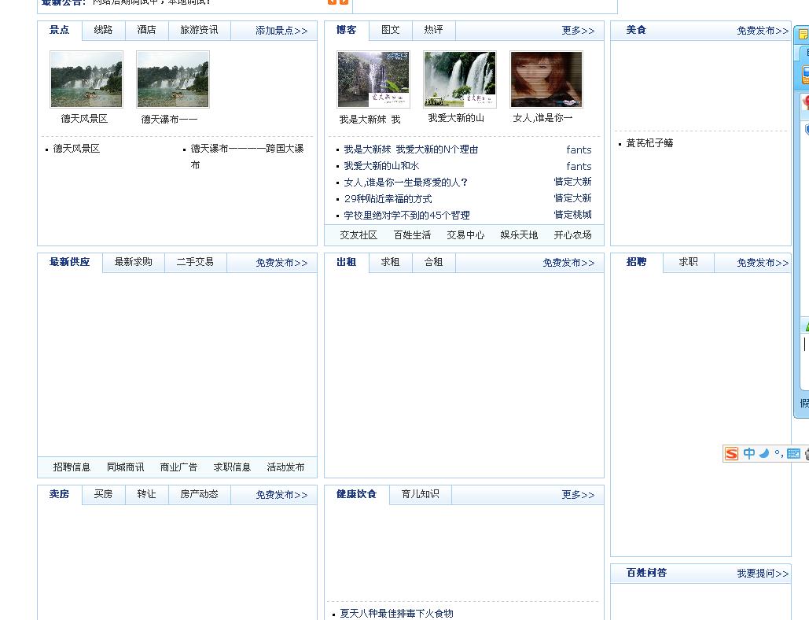Click 免费发布>> in the 最新供应 panel
This screenshot has width=809, height=620.
281,263
